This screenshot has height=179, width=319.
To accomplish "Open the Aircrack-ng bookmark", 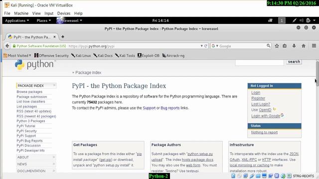I will pos(173,55).
